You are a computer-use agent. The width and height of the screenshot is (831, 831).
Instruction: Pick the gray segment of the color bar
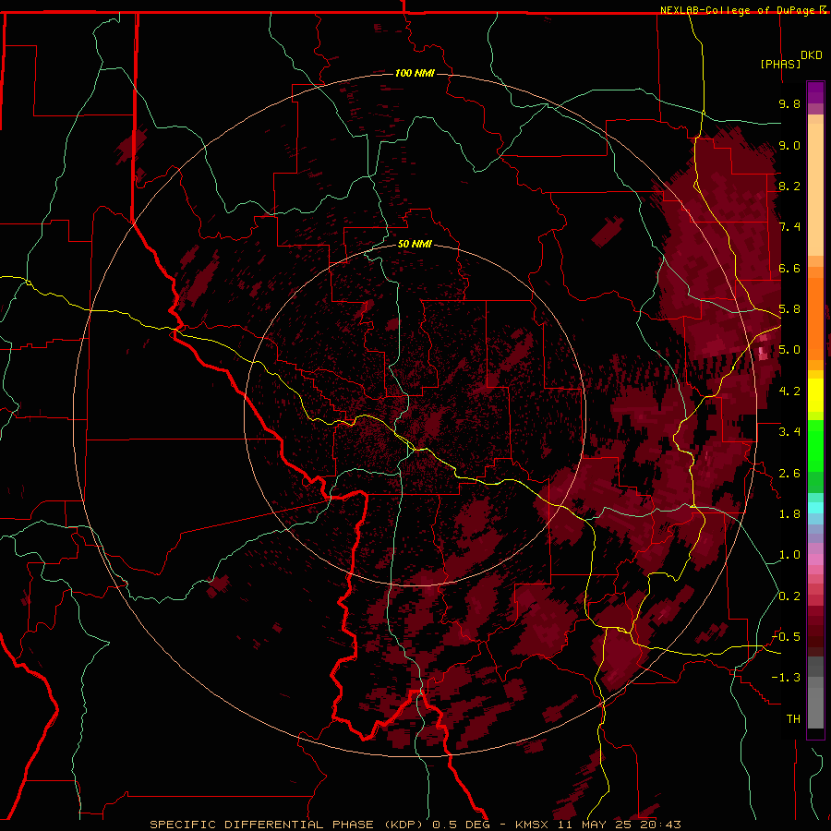click(x=815, y=692)
